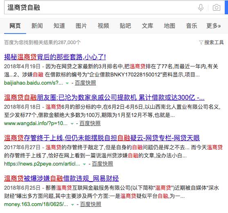
Task: Open result 温商贷自融朋友圈 article
Action: click(104, 97)
